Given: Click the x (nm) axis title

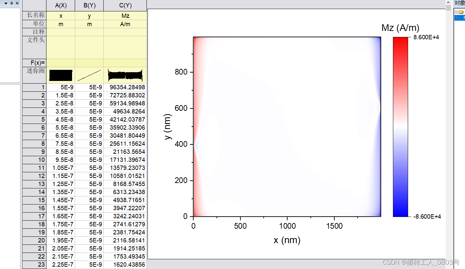Looking at the screenshot, I should point(287,240).
